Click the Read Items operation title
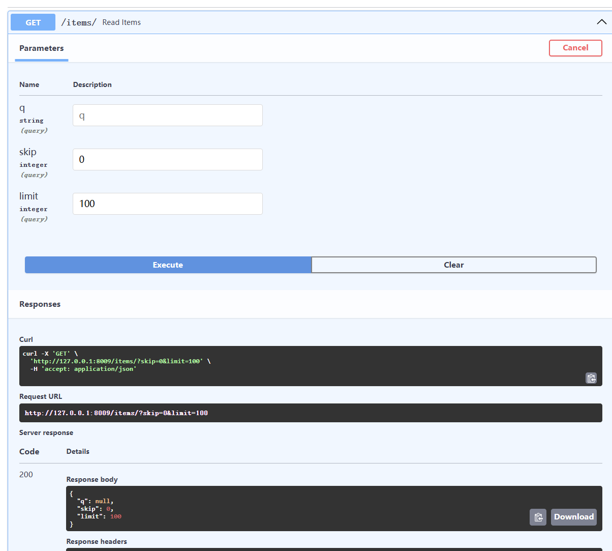 pyautogui.click(x=121, y=22)
